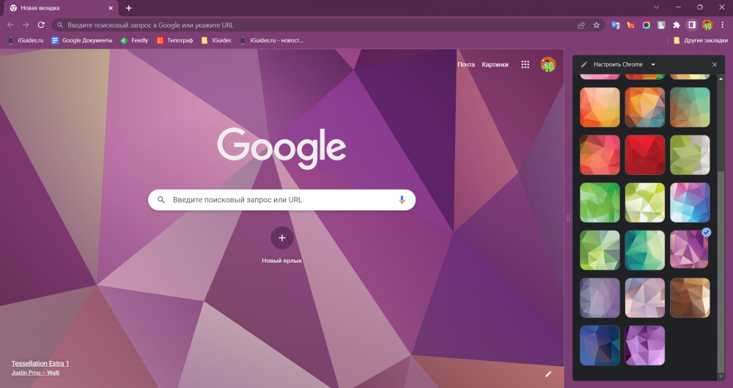The width and height of the screenshot is (733, 388).
Task: Open the Google account avatar on the page
Action: 548,64
